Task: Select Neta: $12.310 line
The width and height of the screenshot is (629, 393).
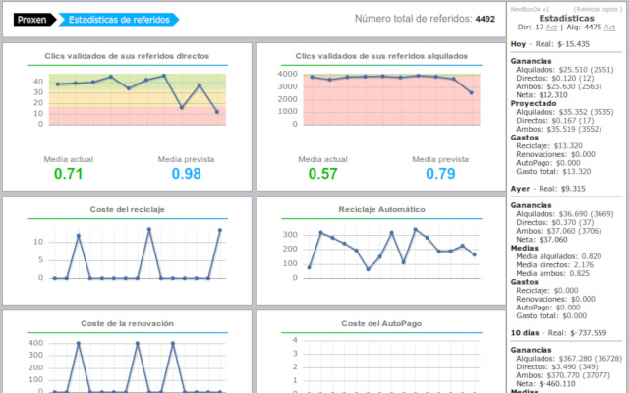Action: (x=542, y=95)
